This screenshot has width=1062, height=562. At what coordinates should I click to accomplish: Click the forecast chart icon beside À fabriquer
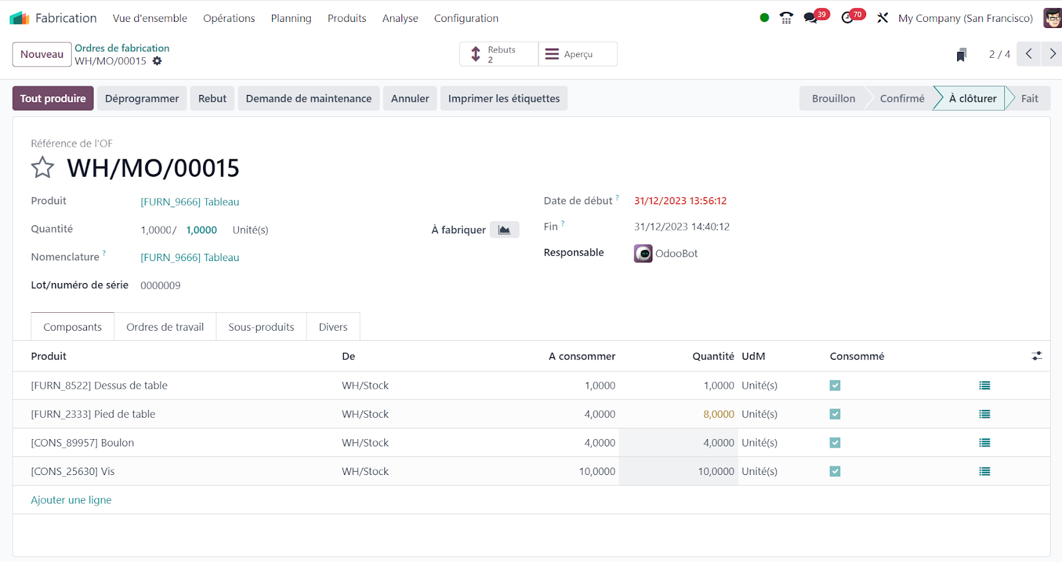tap(504, 230)
